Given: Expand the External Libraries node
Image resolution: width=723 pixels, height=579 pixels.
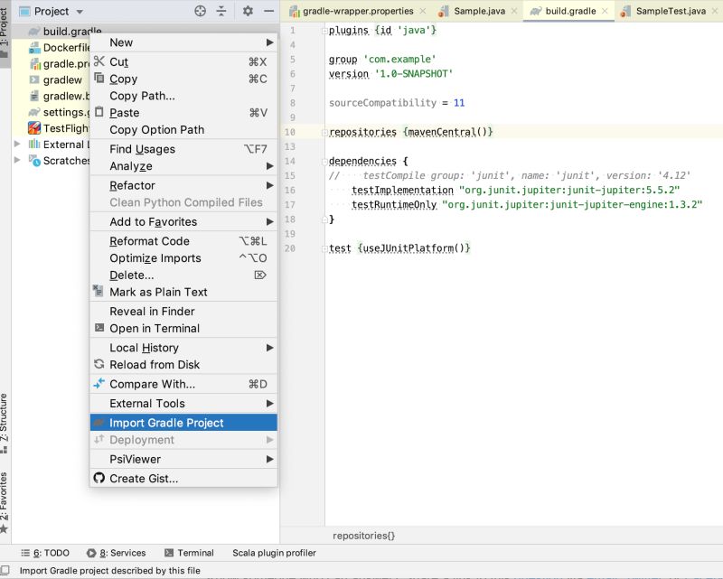Looking at the screenshot, I should click(16, 144).
